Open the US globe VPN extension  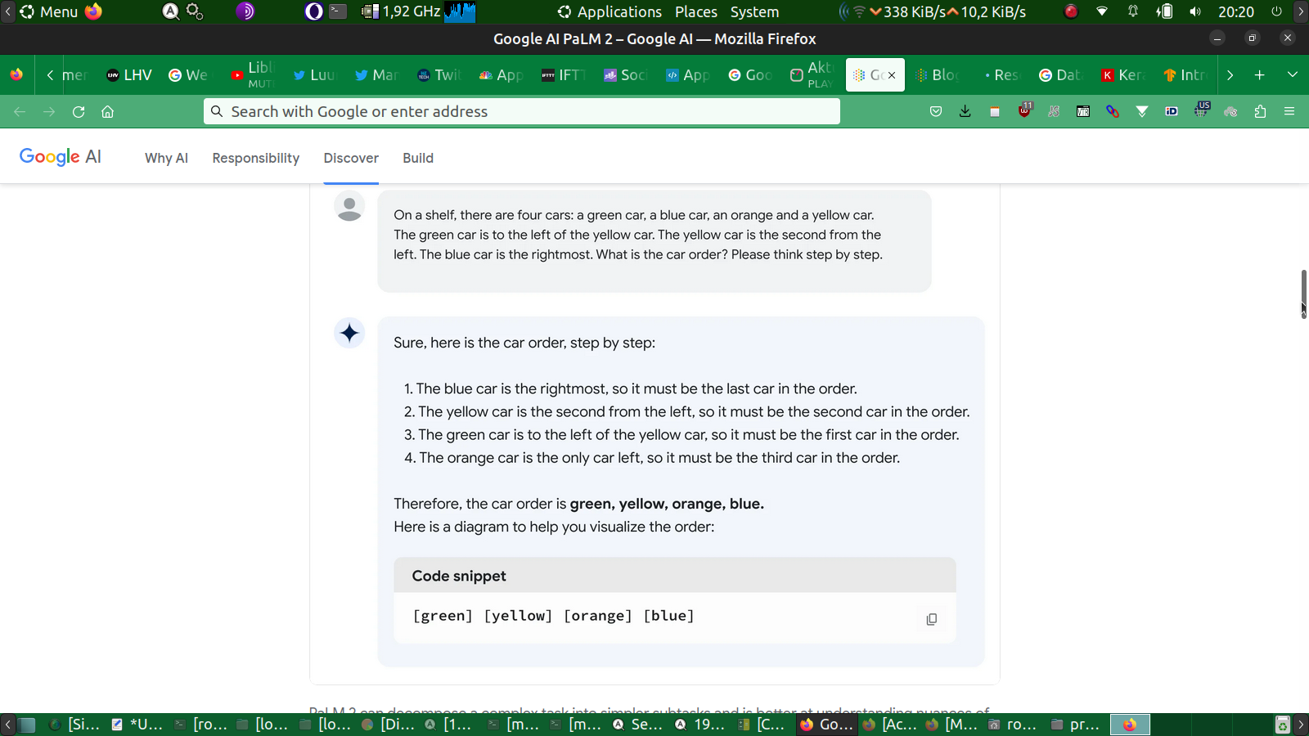click(x=1202, y=110)
